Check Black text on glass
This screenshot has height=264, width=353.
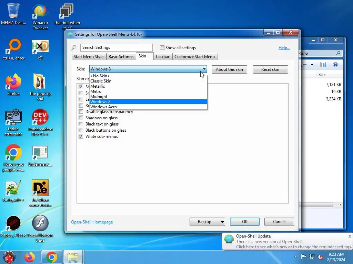pyautogui.click(x=81, y=124)
